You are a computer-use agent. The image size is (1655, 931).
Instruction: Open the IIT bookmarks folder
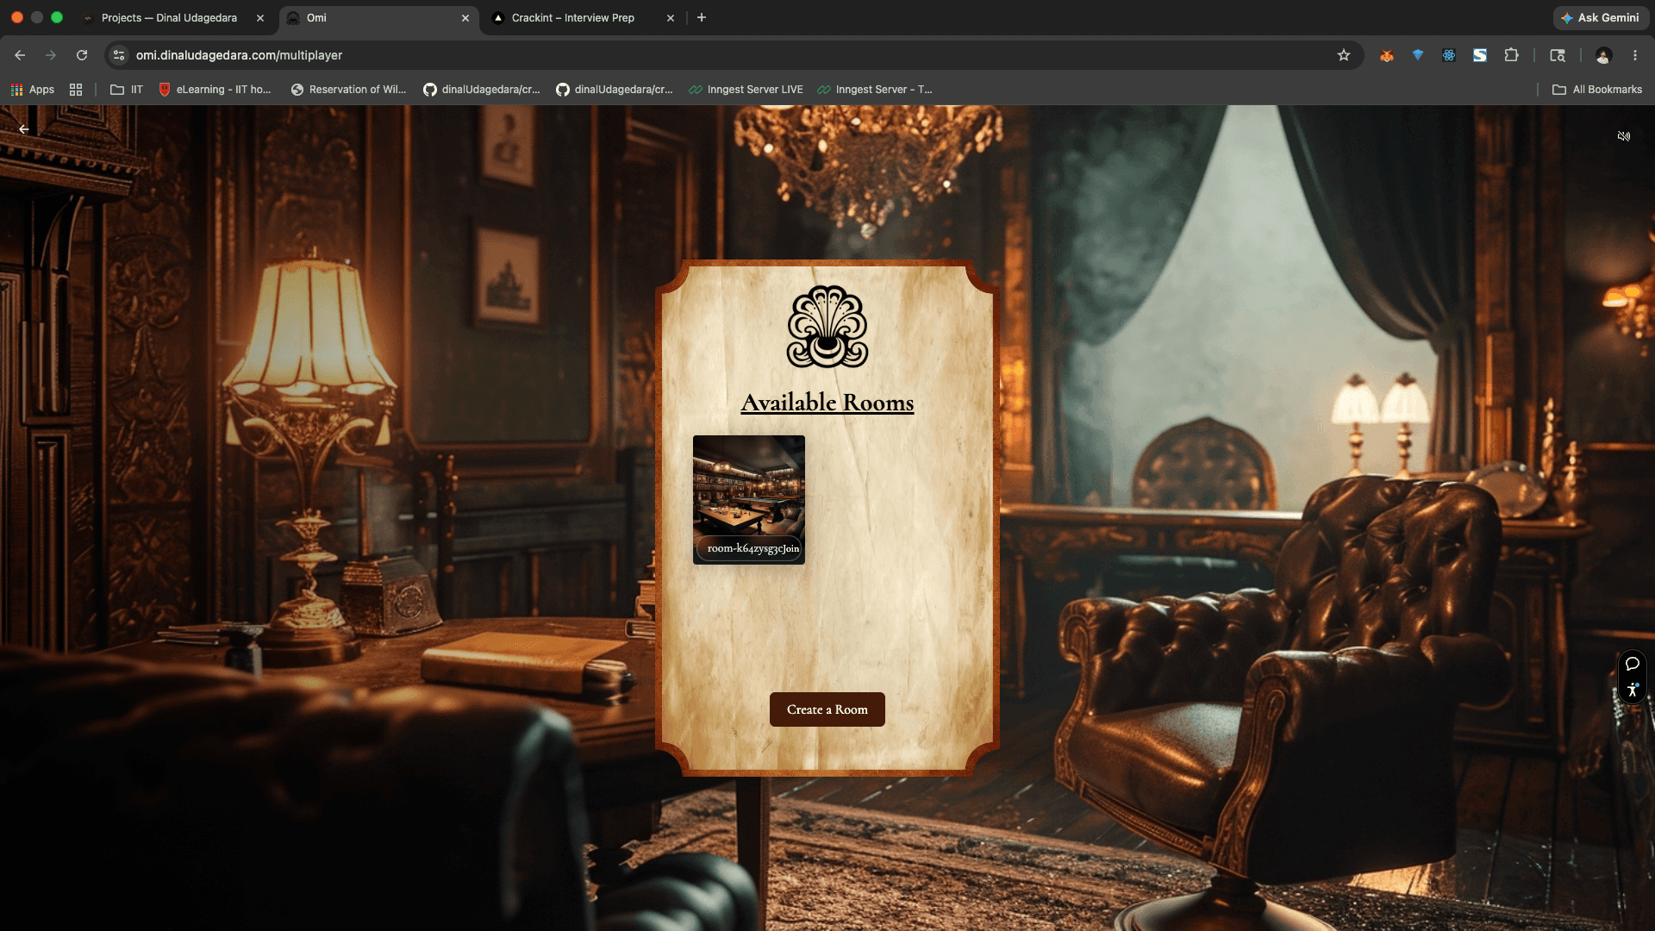(x=127, y=90)
